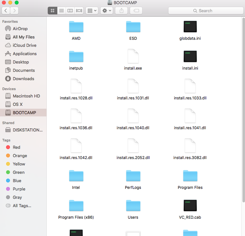Open the item arrangement dropdown

92,11
